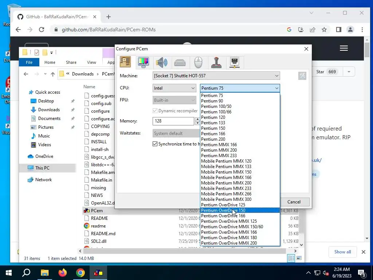Open the sound speaker settings tab in PCem
This screenshot has height=280, width=373.
[x=161, y=62]
